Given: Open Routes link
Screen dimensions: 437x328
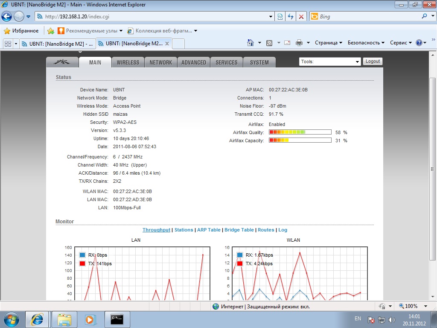Looking at the screenshot, I should point(266,230).
